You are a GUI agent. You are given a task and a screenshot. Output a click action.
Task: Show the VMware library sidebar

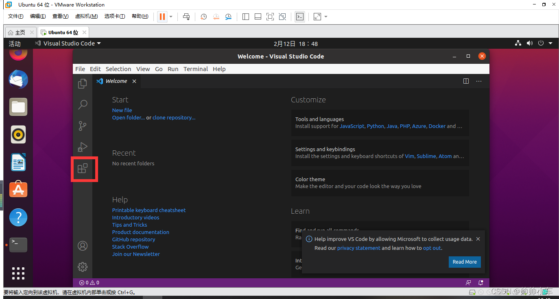pos(245,17)
